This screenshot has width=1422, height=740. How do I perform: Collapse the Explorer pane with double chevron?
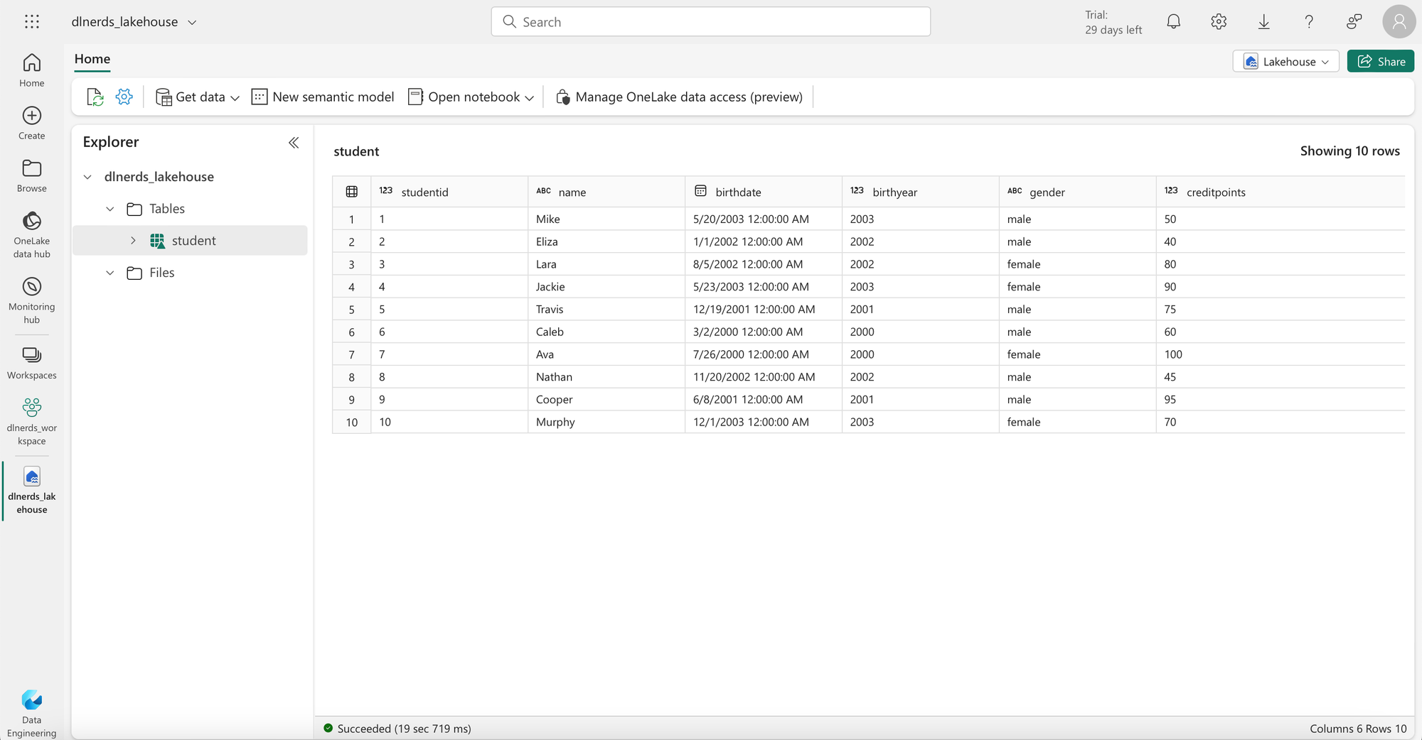coord(294,143)
